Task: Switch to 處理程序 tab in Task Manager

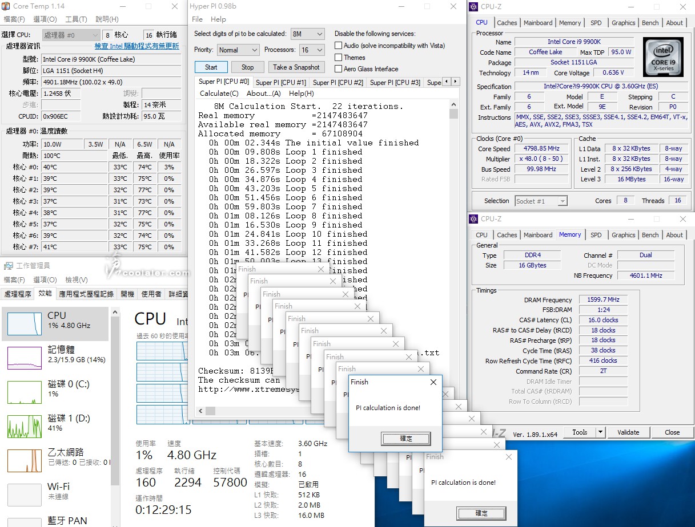Action: tap(18, 294)
